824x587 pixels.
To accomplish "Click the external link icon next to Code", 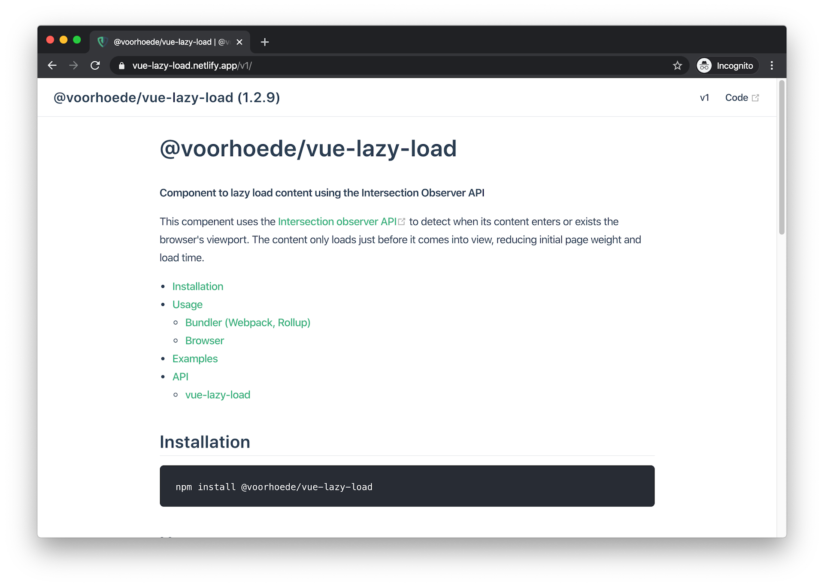I will click(x=755, y=97).
